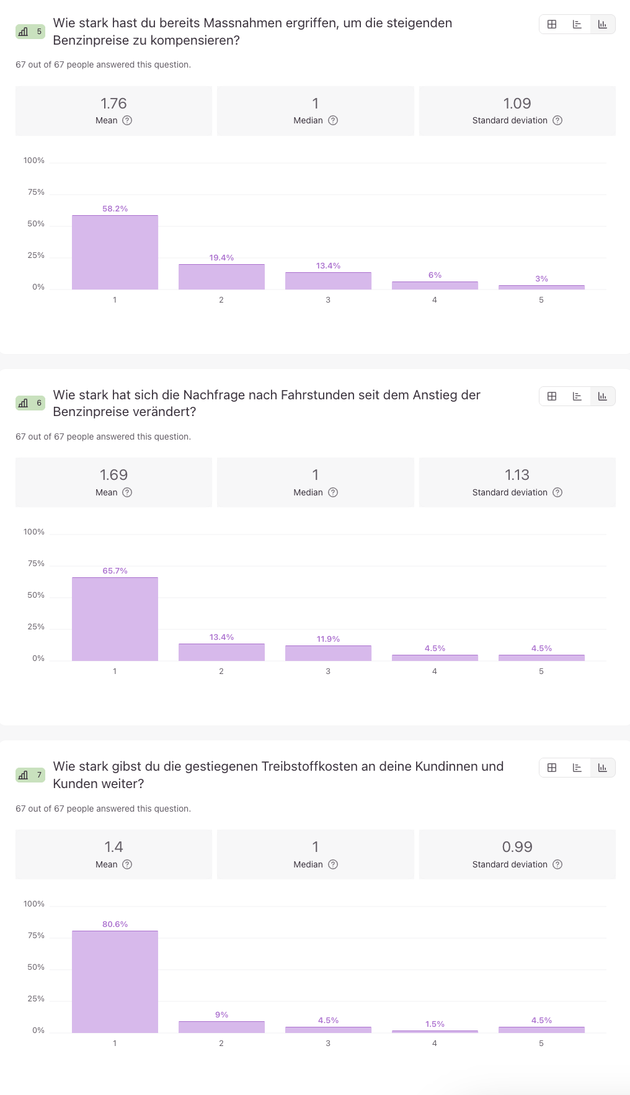The height and width of the screenshot is (1095, 630).
Task: Switch question 5 to horizontal ranking view
Action: [577, 24]
